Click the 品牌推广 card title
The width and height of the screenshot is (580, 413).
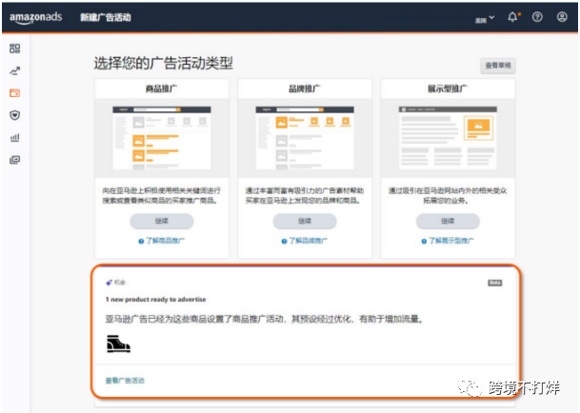coord(305,88)
